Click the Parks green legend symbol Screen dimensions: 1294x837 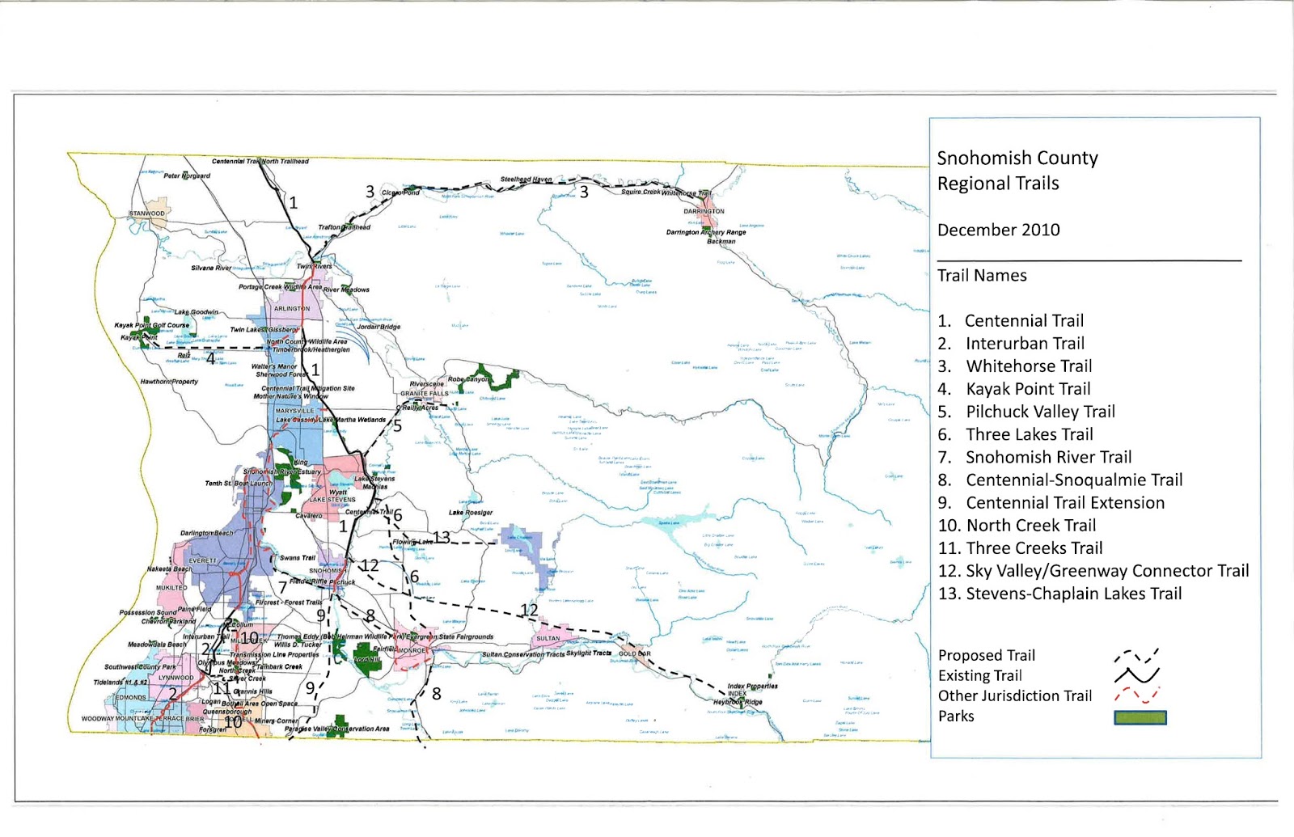(x=1140, y=717)
